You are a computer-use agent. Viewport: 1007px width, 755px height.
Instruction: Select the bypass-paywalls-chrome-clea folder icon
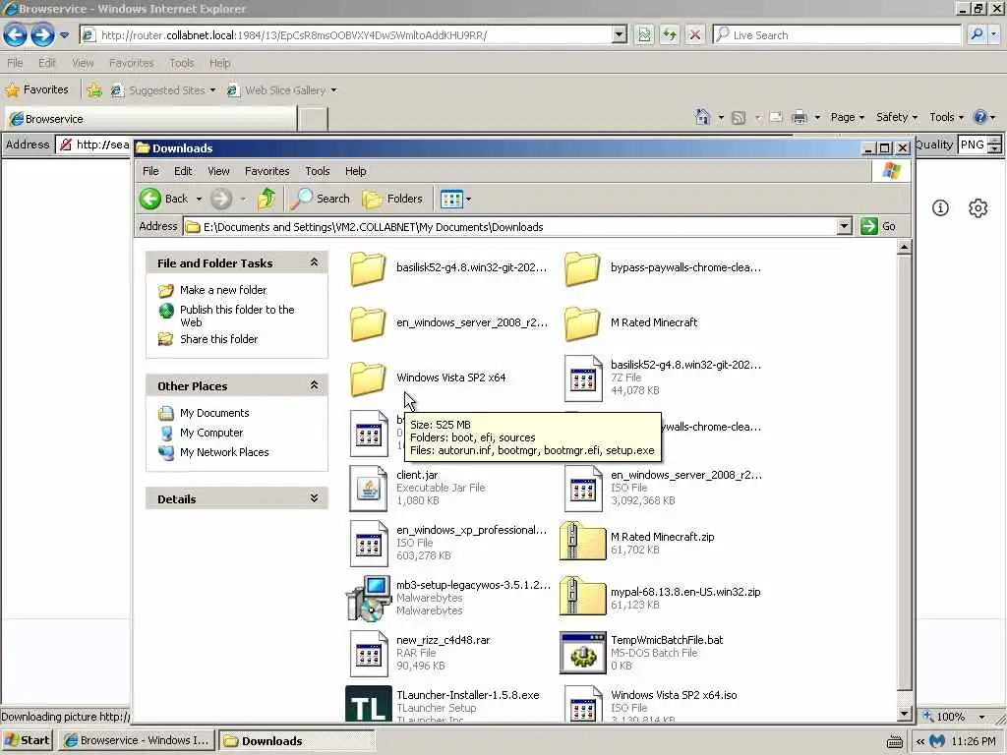582,268
